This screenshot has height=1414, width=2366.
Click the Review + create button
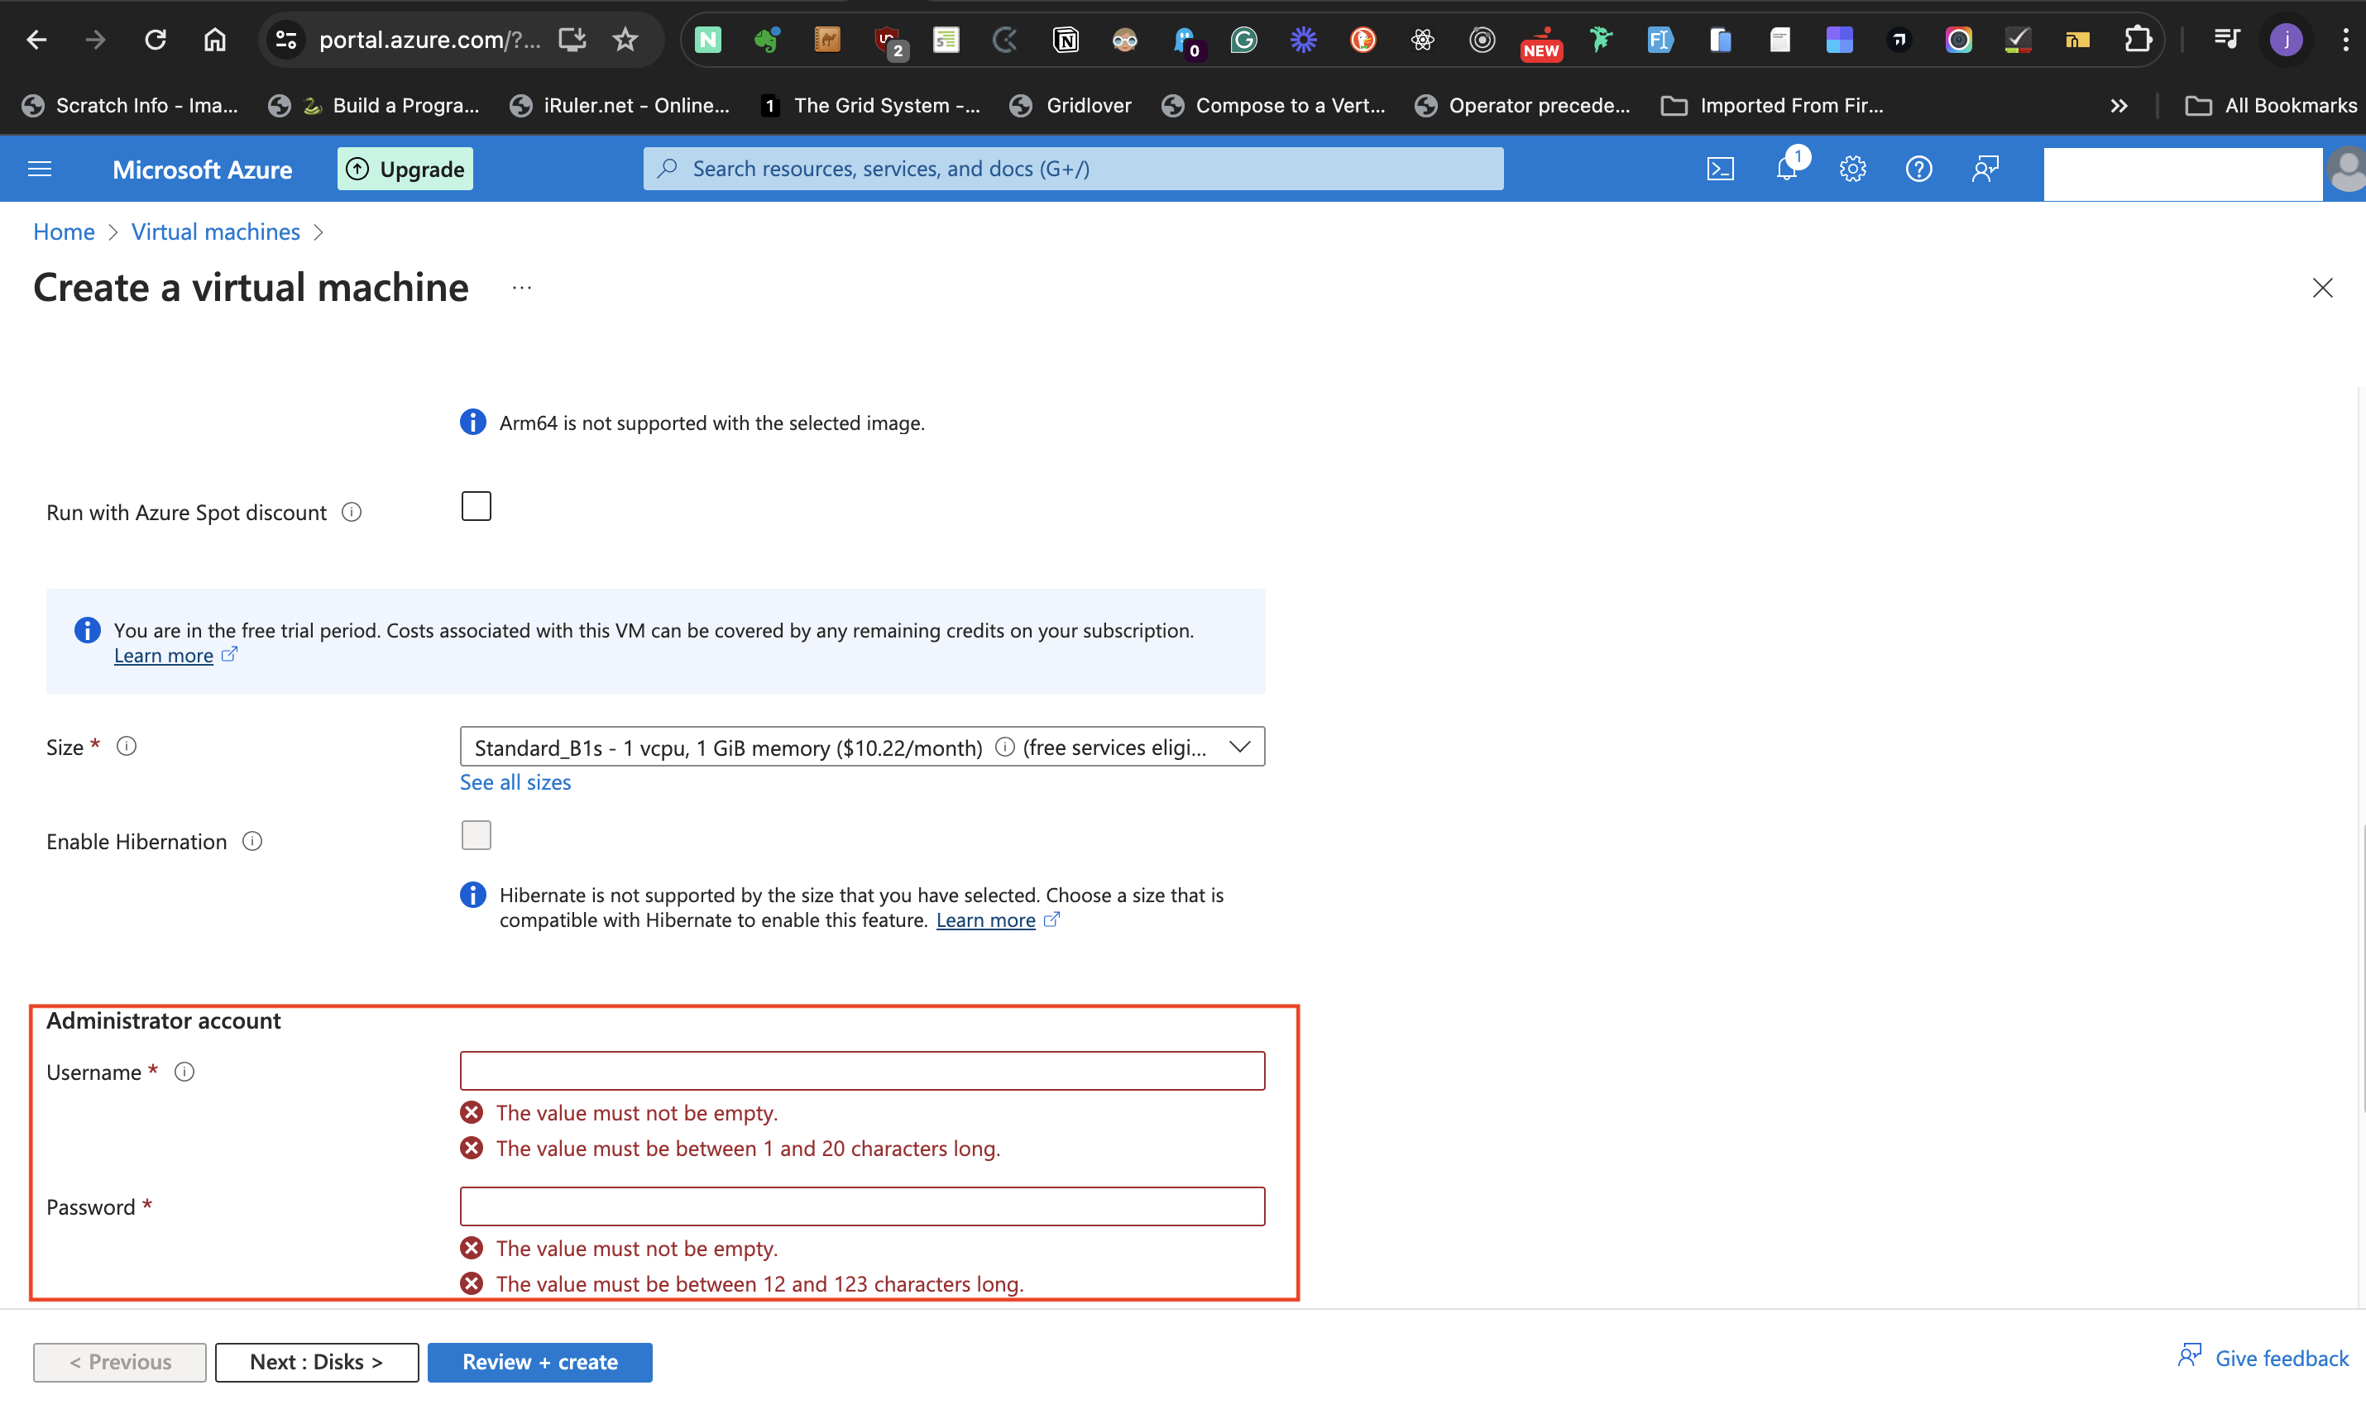tap(539, 1362)
